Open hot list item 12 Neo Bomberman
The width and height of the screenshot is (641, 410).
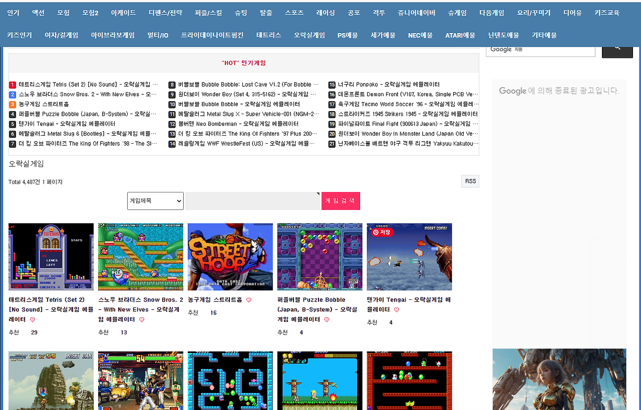238,124
